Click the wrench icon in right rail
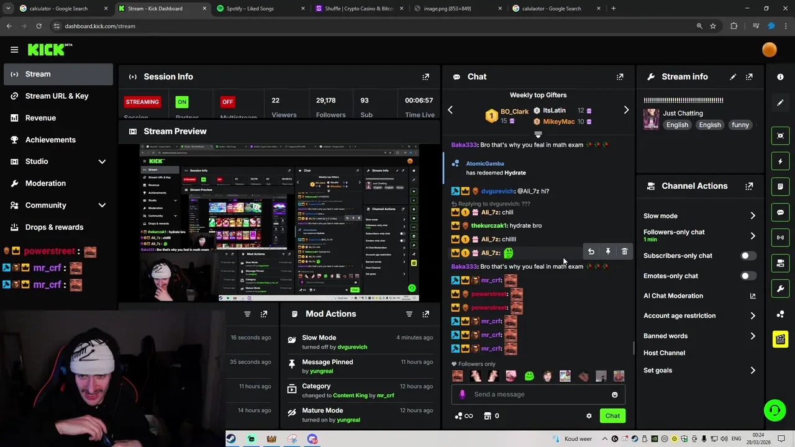The image size is (795, 447). coord(780,289)
